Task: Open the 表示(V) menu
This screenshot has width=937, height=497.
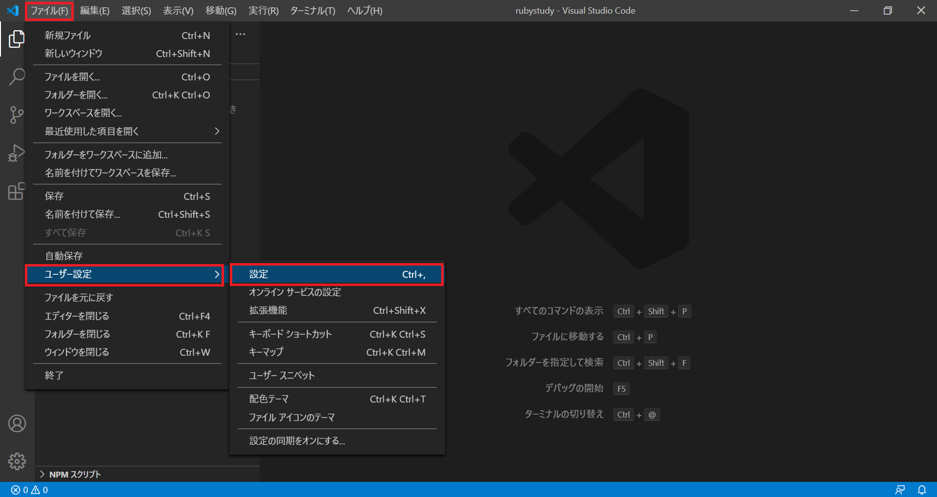Action: click(178, 11)
